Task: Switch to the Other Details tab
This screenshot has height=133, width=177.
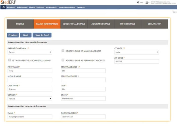Action: 128,24
